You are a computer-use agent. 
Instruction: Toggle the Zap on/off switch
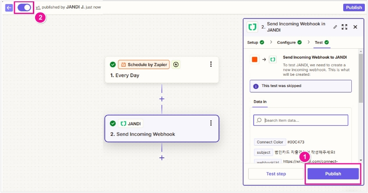tap(24, 8)
